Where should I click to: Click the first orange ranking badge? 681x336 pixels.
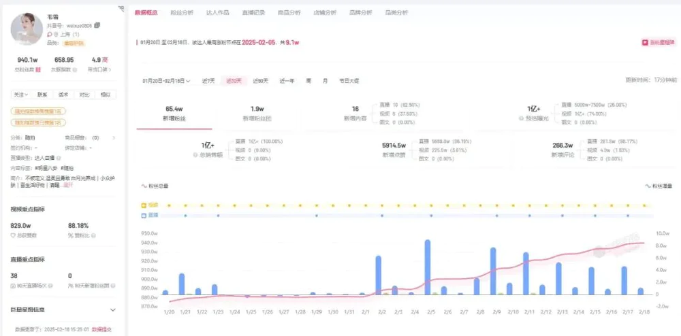[x=38, y=112]
